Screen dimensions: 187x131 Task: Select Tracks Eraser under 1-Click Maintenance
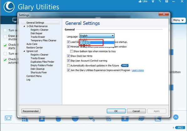(38, 37)
